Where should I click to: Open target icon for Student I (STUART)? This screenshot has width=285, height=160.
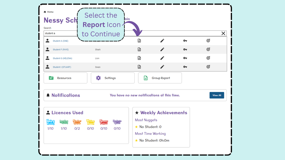point(208,67)
